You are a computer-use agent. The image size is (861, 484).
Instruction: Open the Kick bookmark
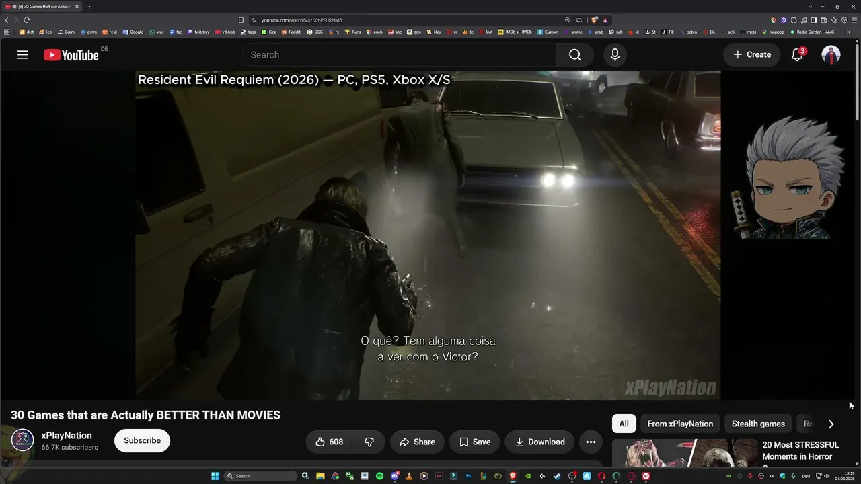269,32
